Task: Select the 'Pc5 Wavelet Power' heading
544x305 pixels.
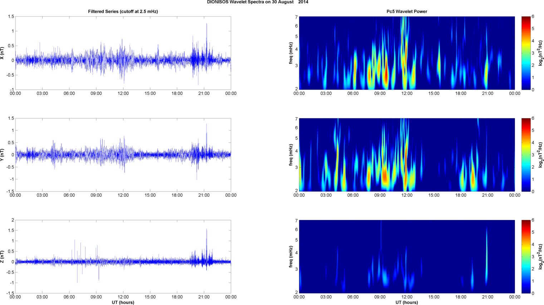Action: pos(407,11)
